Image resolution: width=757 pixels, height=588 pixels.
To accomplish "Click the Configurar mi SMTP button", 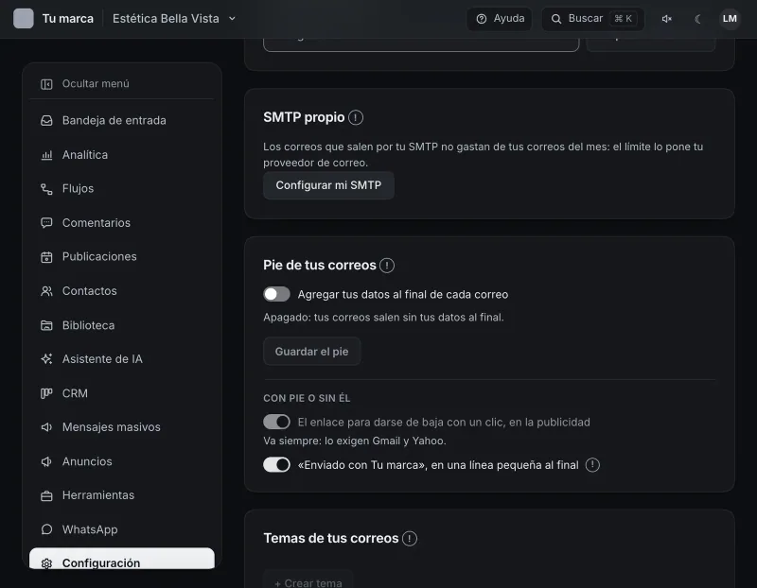I will tap(328, 185).
